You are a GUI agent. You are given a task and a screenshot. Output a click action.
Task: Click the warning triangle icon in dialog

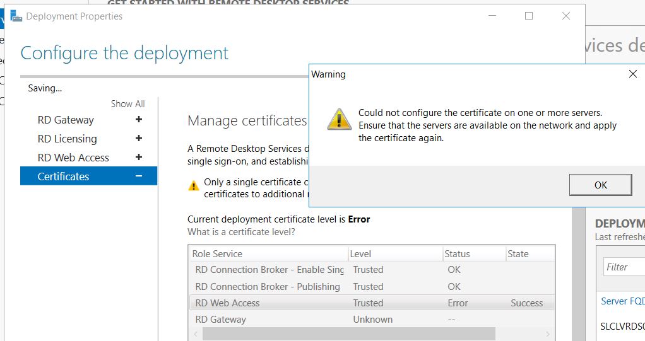339,120
